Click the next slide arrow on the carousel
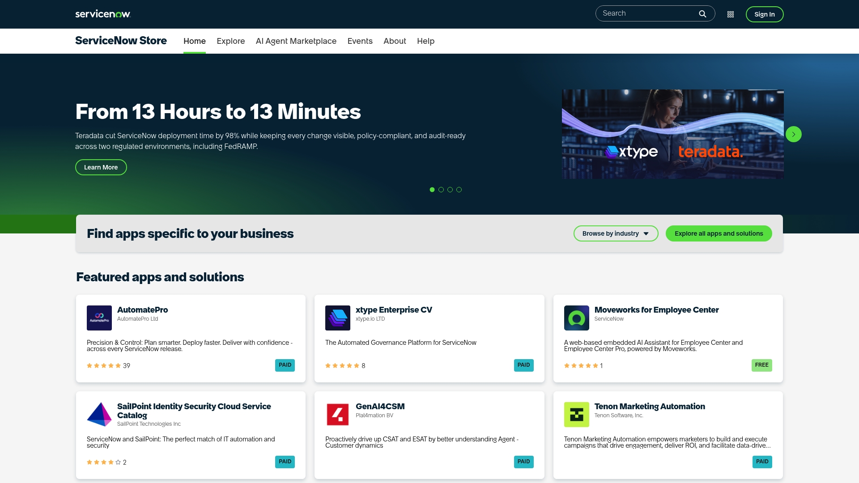 click(794, 134)
